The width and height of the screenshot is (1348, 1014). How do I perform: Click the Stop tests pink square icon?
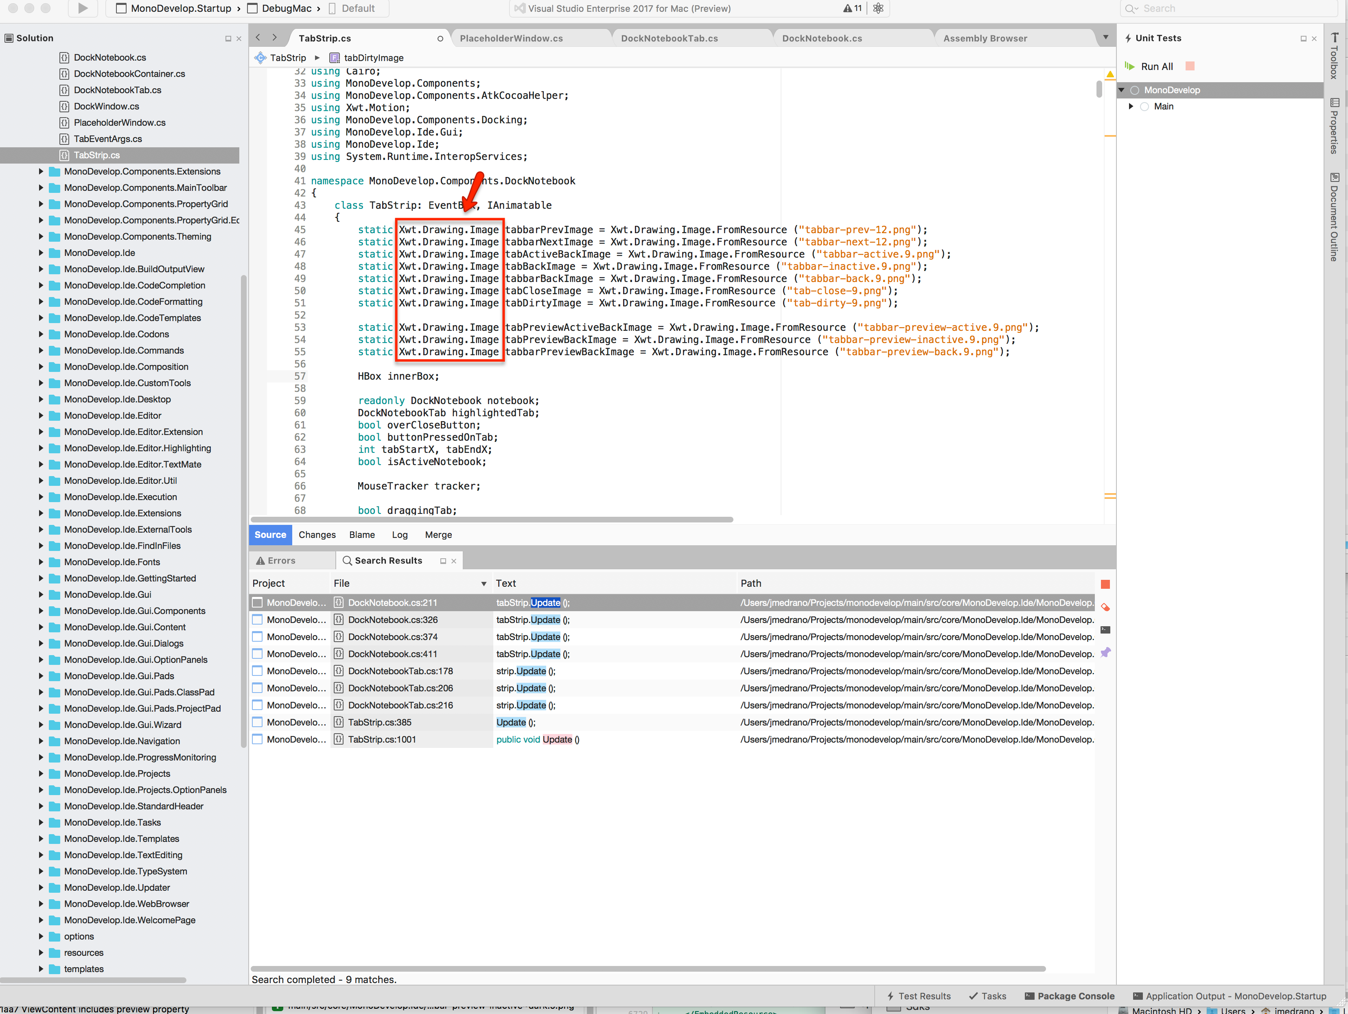point(1190,66)
